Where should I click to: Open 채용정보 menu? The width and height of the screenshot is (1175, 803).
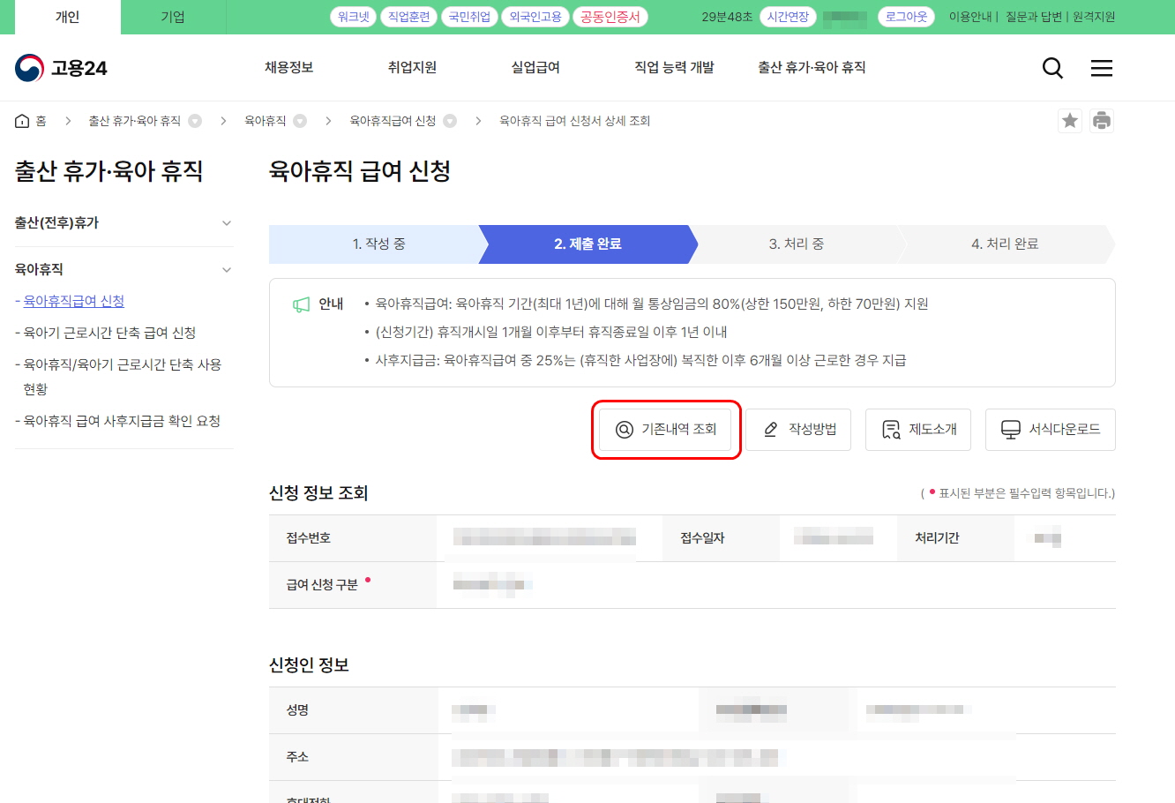(289, 67)
